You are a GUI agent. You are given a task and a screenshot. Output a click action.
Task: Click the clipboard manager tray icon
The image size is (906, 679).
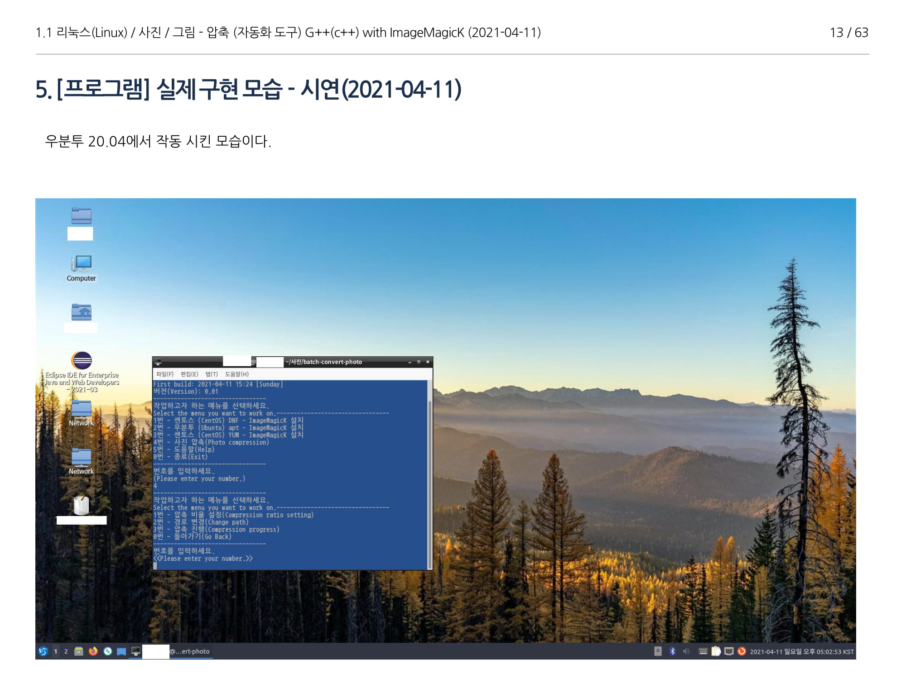click(716, 651)
